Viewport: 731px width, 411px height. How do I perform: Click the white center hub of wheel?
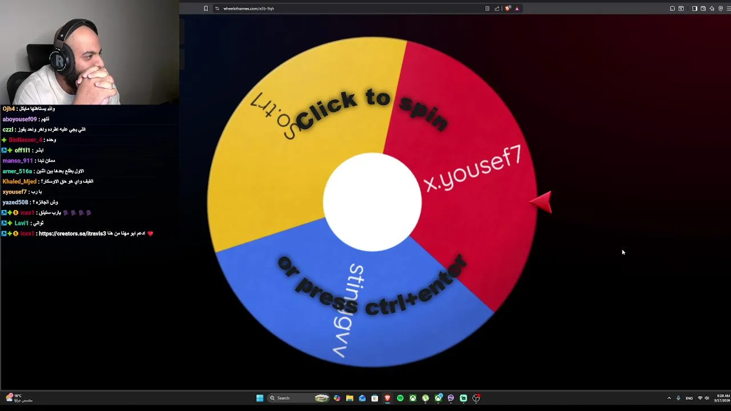point(372,202)
